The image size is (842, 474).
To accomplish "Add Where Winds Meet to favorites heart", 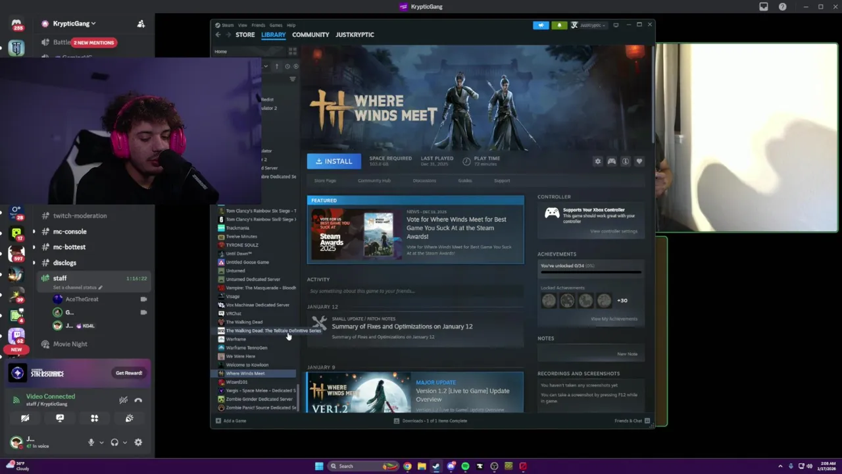I will pyautogui.click(x=639, y=161).
